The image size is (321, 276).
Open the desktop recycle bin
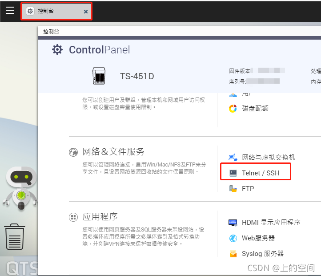click(15, 237)
